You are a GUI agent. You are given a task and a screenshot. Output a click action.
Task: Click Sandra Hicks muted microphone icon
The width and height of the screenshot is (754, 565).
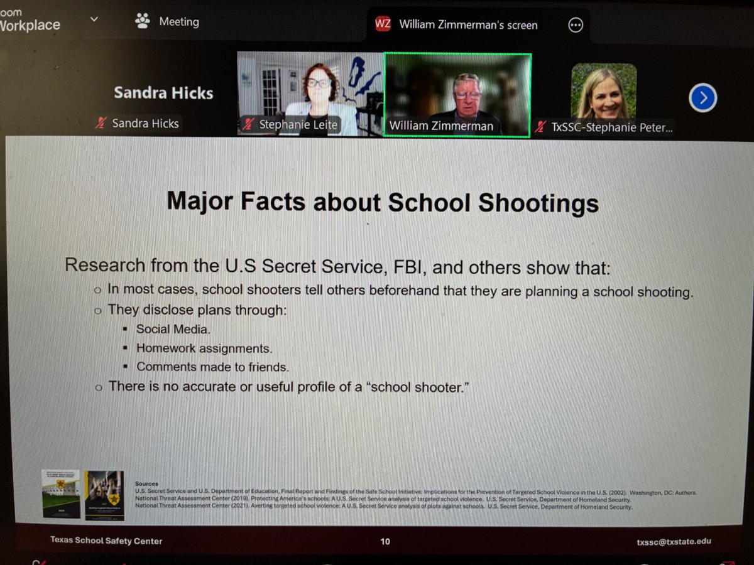pyautogui.click(x=100, y=122)
